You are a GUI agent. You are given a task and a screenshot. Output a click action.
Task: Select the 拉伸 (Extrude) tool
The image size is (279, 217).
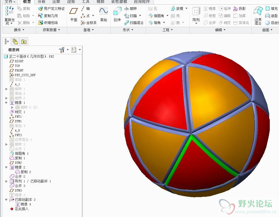point(117,14)
